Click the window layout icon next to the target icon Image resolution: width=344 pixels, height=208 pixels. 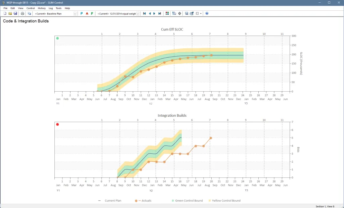click(x=174, y=14)
